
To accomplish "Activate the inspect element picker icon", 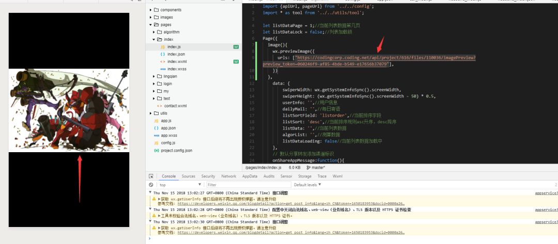I will [x=151, y=176].
